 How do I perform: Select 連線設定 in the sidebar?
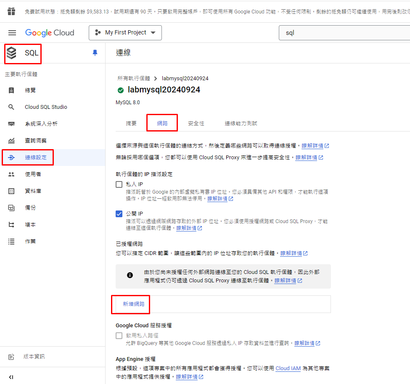click(x=36, y=158)
